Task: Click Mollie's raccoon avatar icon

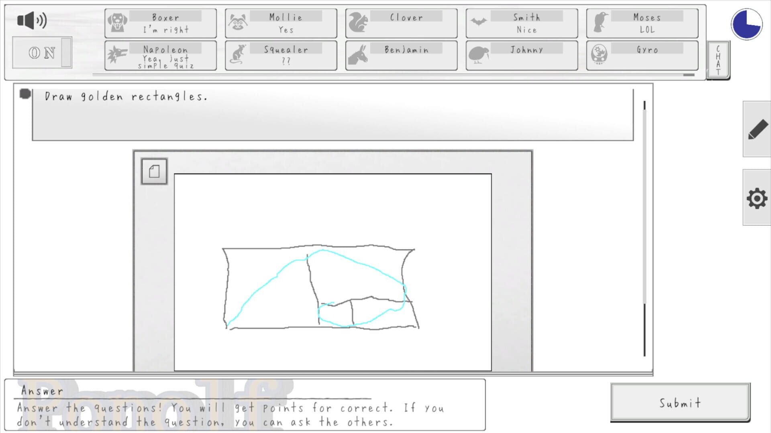Action: pyautogui.click(x=238, y=22)
